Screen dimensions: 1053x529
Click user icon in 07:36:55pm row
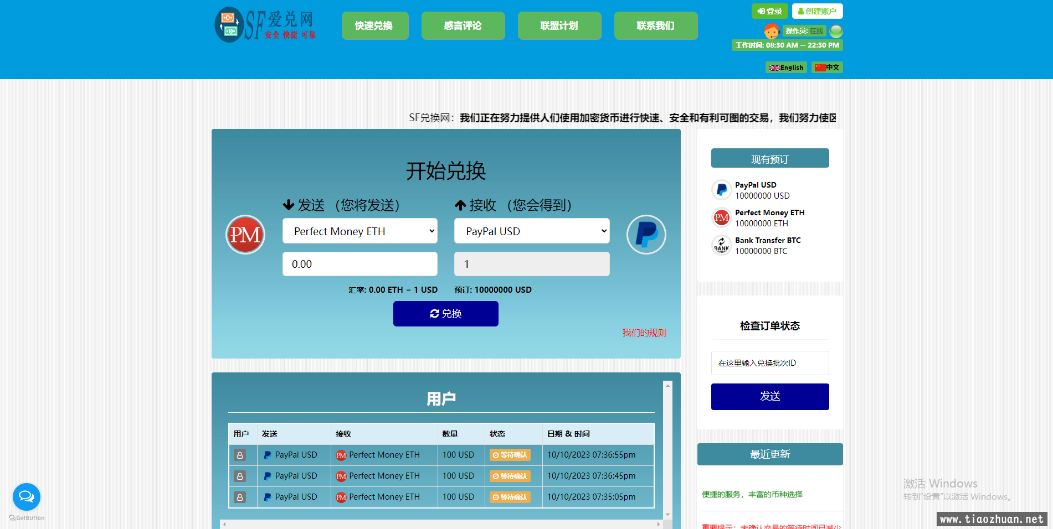(x=240, y=455)
